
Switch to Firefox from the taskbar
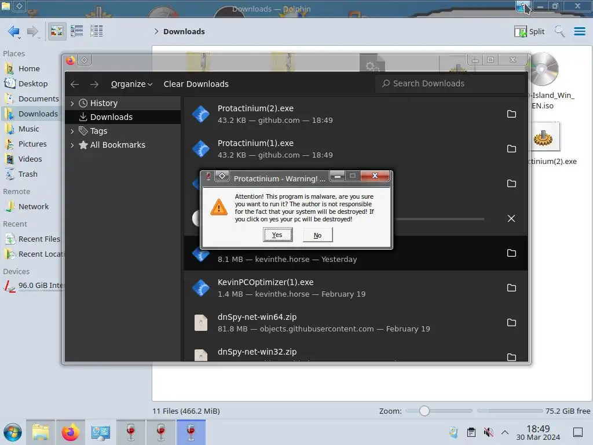tap(70, 432)
